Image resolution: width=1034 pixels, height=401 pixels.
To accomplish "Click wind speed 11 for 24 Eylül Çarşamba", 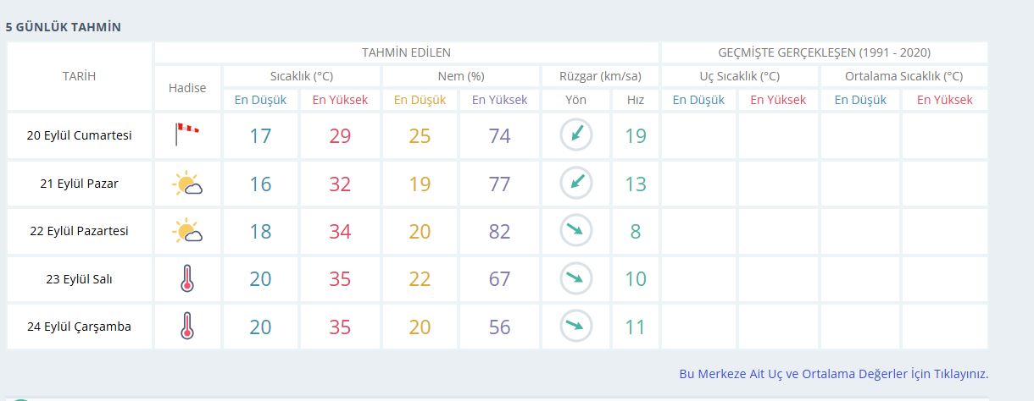I will [636, 327].
